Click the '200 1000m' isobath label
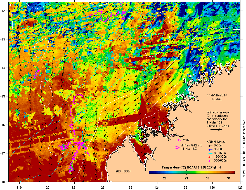246x190 pixels. click(x=123, y=171)
